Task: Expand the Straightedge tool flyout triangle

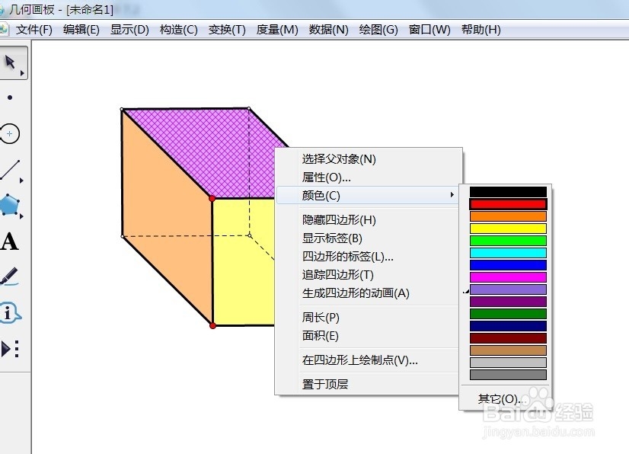Action: click(x=21, y=181)
